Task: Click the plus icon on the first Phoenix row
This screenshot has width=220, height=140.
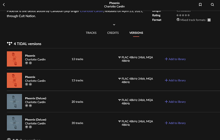Action: (166, 59)
